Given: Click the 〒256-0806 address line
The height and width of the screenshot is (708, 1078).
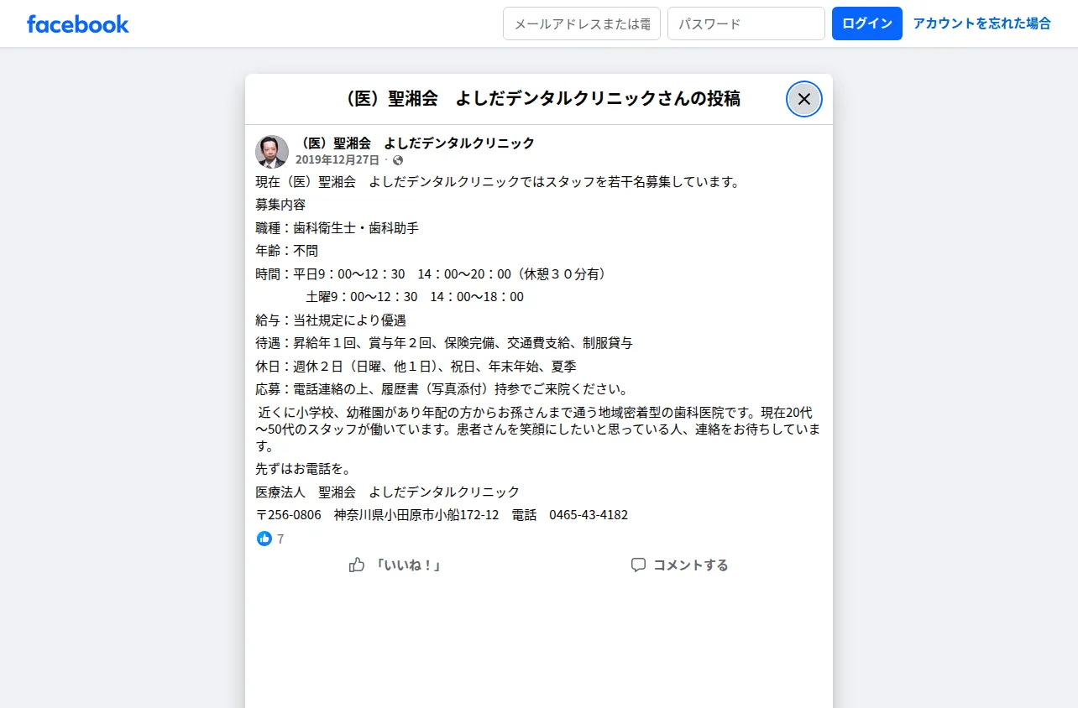Looking at the screenshot, I should pyautogui.click(x=442, y=515).
